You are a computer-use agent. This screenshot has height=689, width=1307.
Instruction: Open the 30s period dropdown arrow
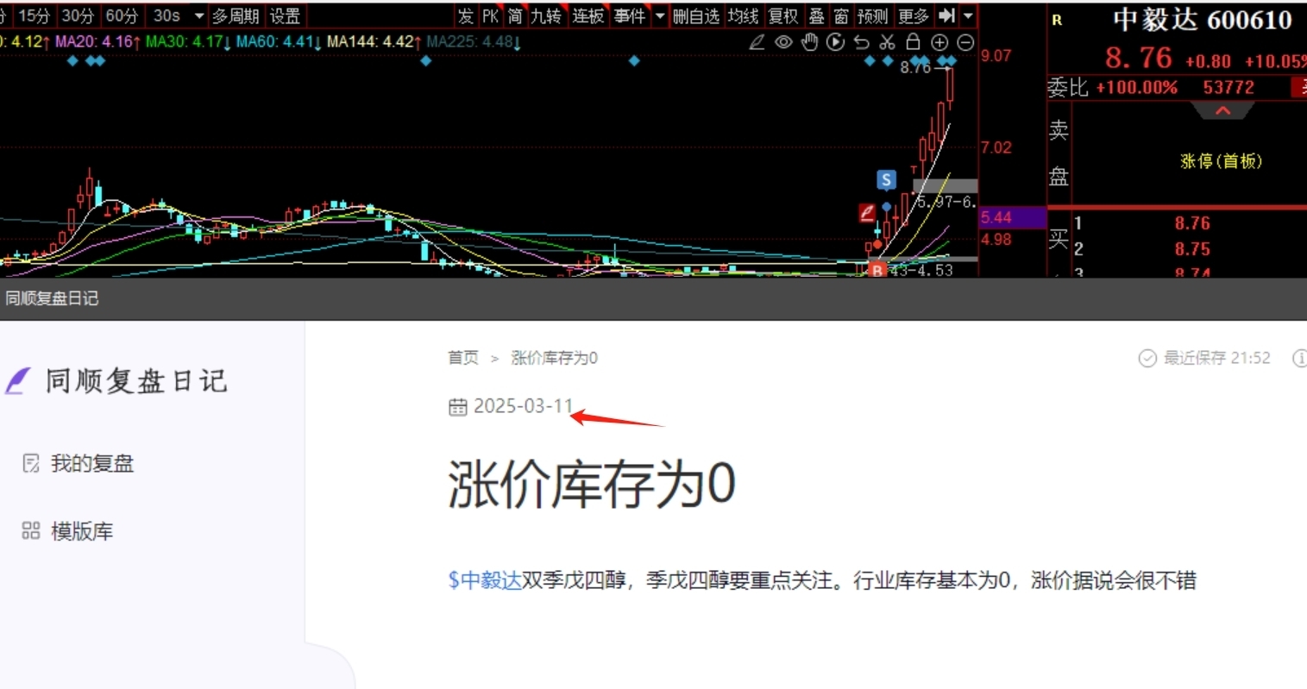[x=199, y=16]
